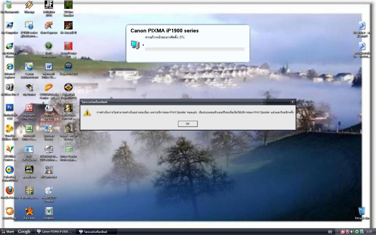This screenshot has height=235, width=376.
Task: Launch Winamp from the desktop
Action: 29,7
